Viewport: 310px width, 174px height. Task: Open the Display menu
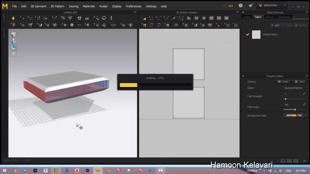117,6
